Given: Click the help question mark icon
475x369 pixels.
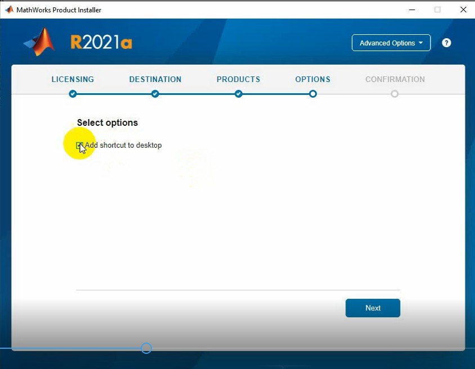Looking at the screenshot, I should tap(446, 43).
